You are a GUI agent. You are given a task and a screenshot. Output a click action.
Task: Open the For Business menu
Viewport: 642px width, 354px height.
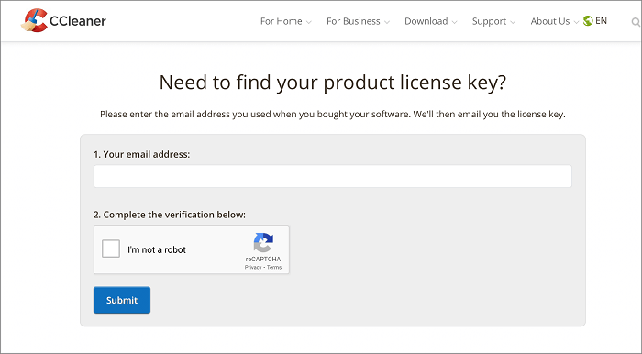pyautogui.click(x=353, y=21)
